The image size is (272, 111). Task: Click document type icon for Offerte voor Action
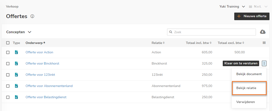click(x=16, y=52)
